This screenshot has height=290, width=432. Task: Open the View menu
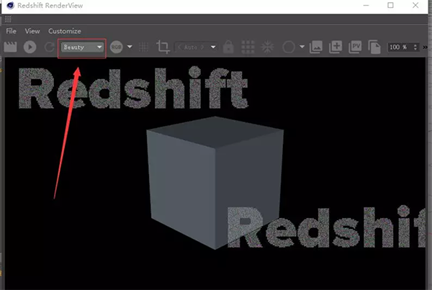pyautogui.click(x=32, y=31)
